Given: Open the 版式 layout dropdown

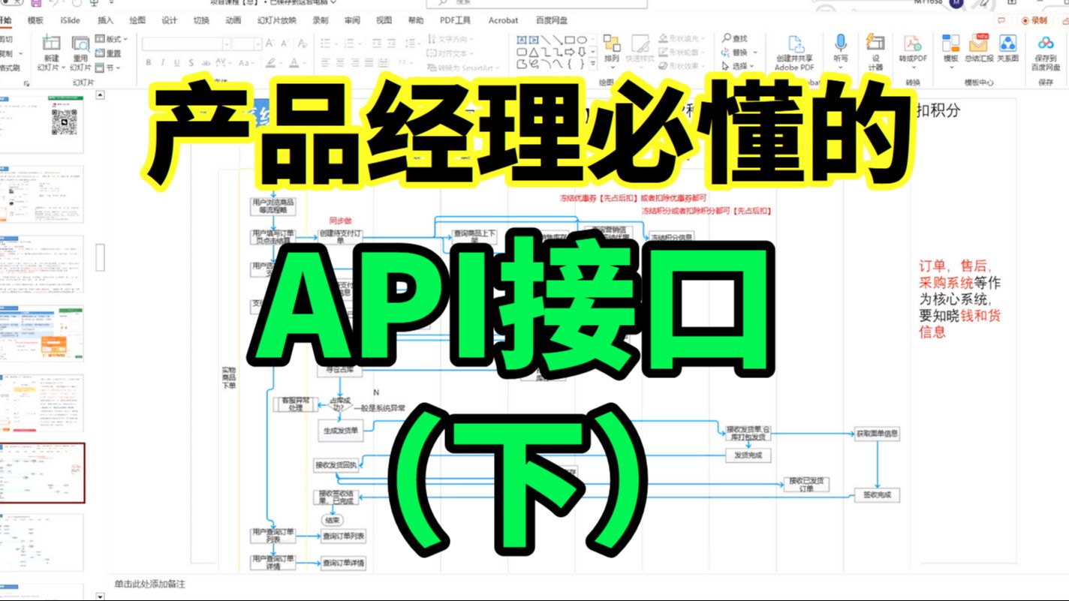Looking at the screenshot, I should 111,39.
